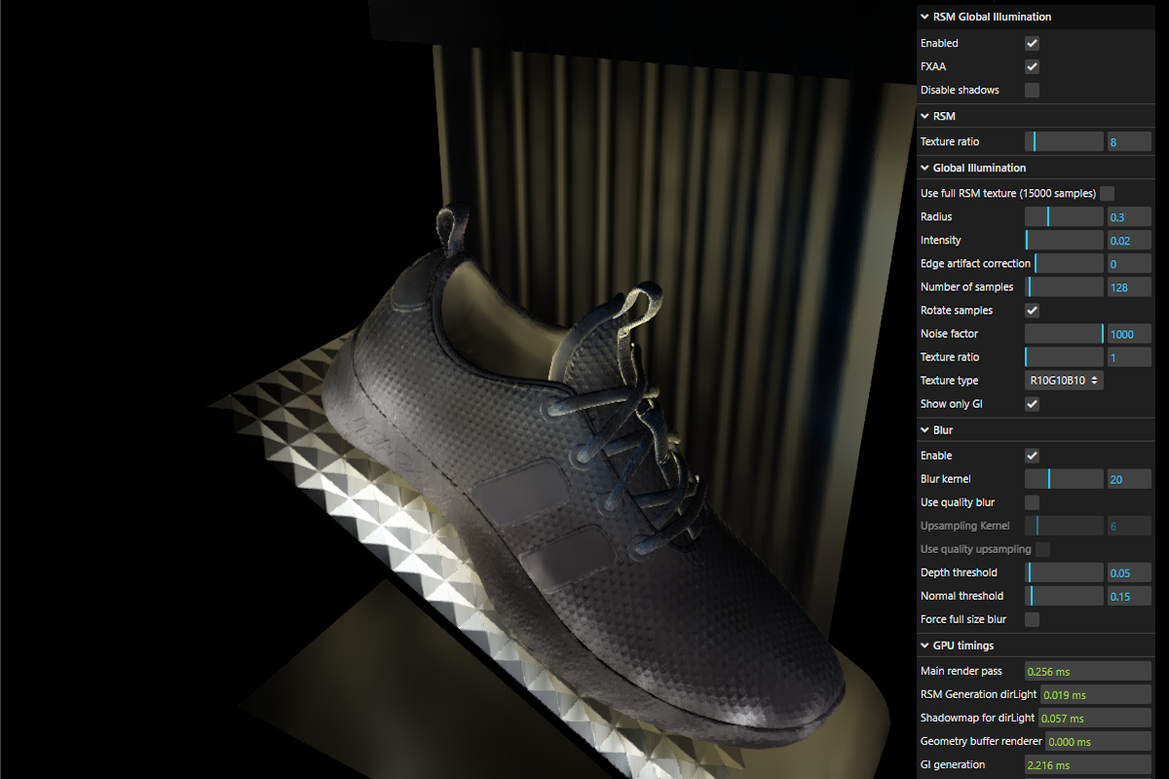1169x779 pixels.
Task: Toggle the FXAA checkbox off
Action: pos(1031,66)
